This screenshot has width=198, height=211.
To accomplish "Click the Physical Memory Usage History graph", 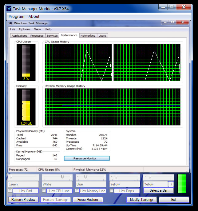I will coord(113,107).
